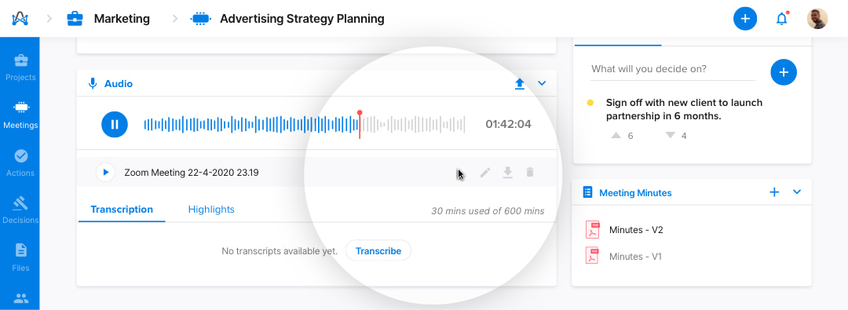The width and height of the screenshot is (848, 310).
Task: Collapse the Meeting Minutes panel
Action: pyautogui.click(x=797, y=191)
